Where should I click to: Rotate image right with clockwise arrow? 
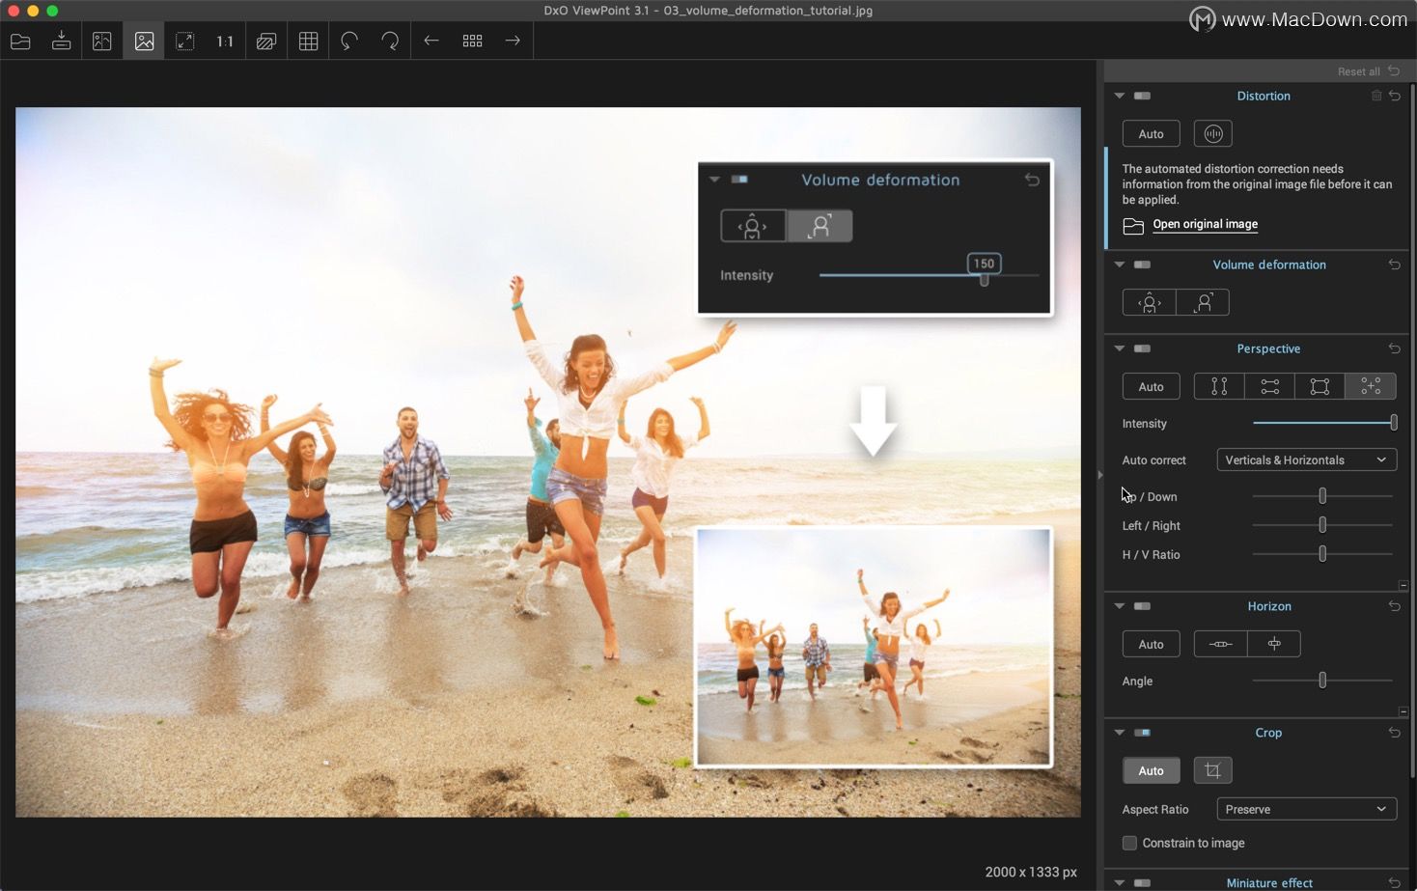390,41
